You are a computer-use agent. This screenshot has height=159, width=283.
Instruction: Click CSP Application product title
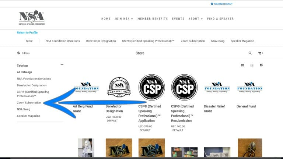coord(150,113)
